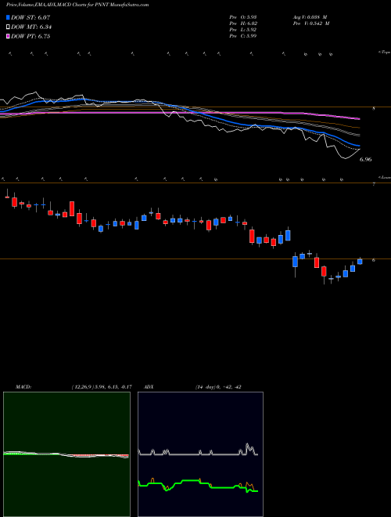The height and width of the screenshot is (517, 391).
Task: Click the 'MACD:' panel label
Action: point(23,387)
